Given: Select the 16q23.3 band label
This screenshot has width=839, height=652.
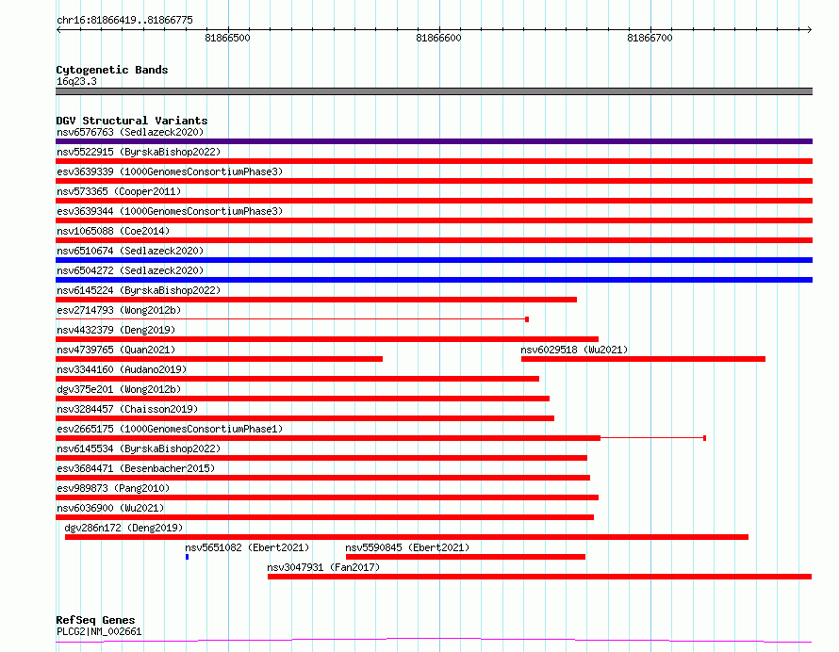Looking at the screenshot, I should click(76, 81).
